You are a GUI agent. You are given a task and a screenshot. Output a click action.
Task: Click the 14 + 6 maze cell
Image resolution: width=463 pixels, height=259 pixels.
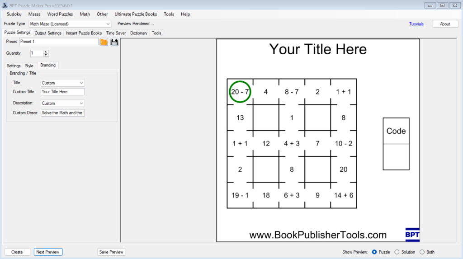(x=344, y=195)
